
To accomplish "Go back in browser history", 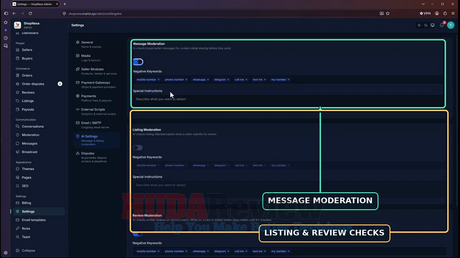I will pyautogui.click(x=14, y=13).
